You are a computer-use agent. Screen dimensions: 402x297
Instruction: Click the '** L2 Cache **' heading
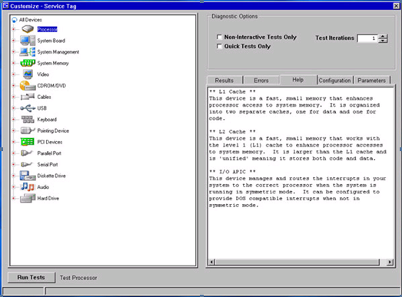[x=232, y=131]
